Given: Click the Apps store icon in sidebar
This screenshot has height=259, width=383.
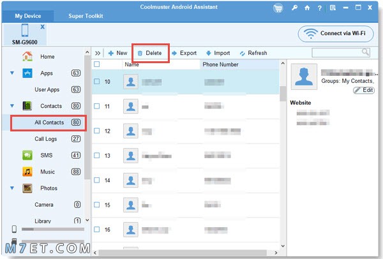Looking at the screenshot, I should coord(27,73).
